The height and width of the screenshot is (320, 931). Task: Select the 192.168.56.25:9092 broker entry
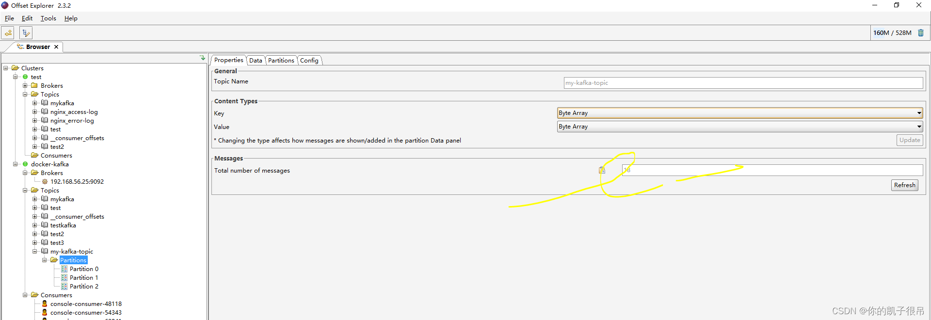(77, 182)
